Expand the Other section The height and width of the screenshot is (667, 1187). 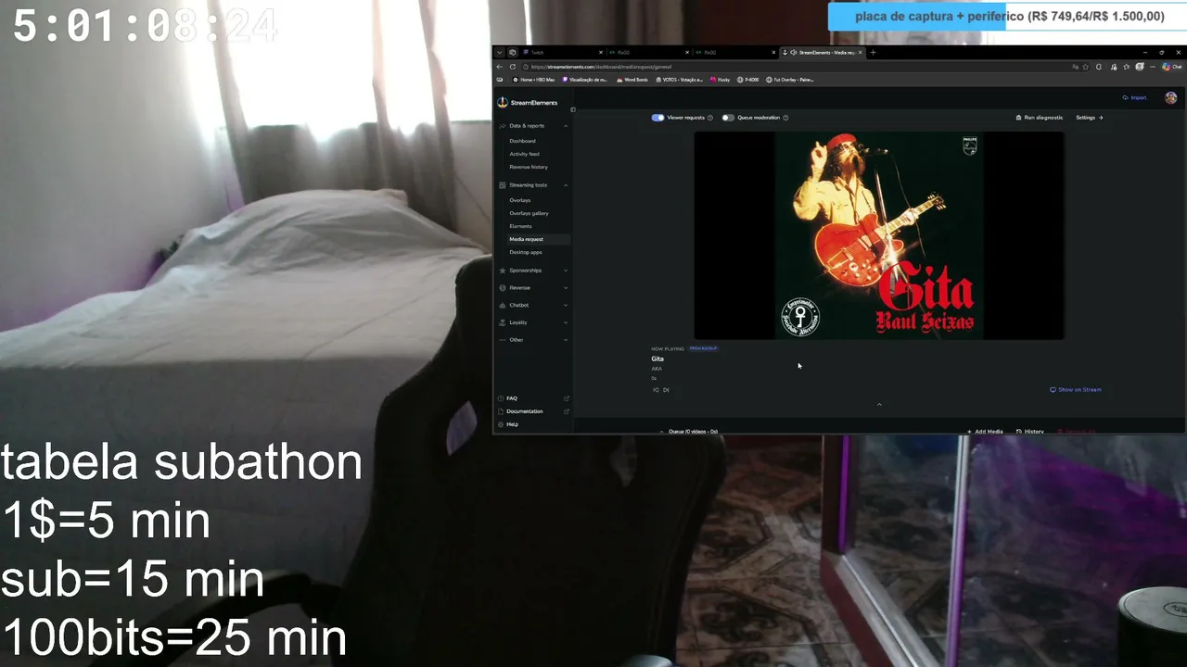pos(566,340)
